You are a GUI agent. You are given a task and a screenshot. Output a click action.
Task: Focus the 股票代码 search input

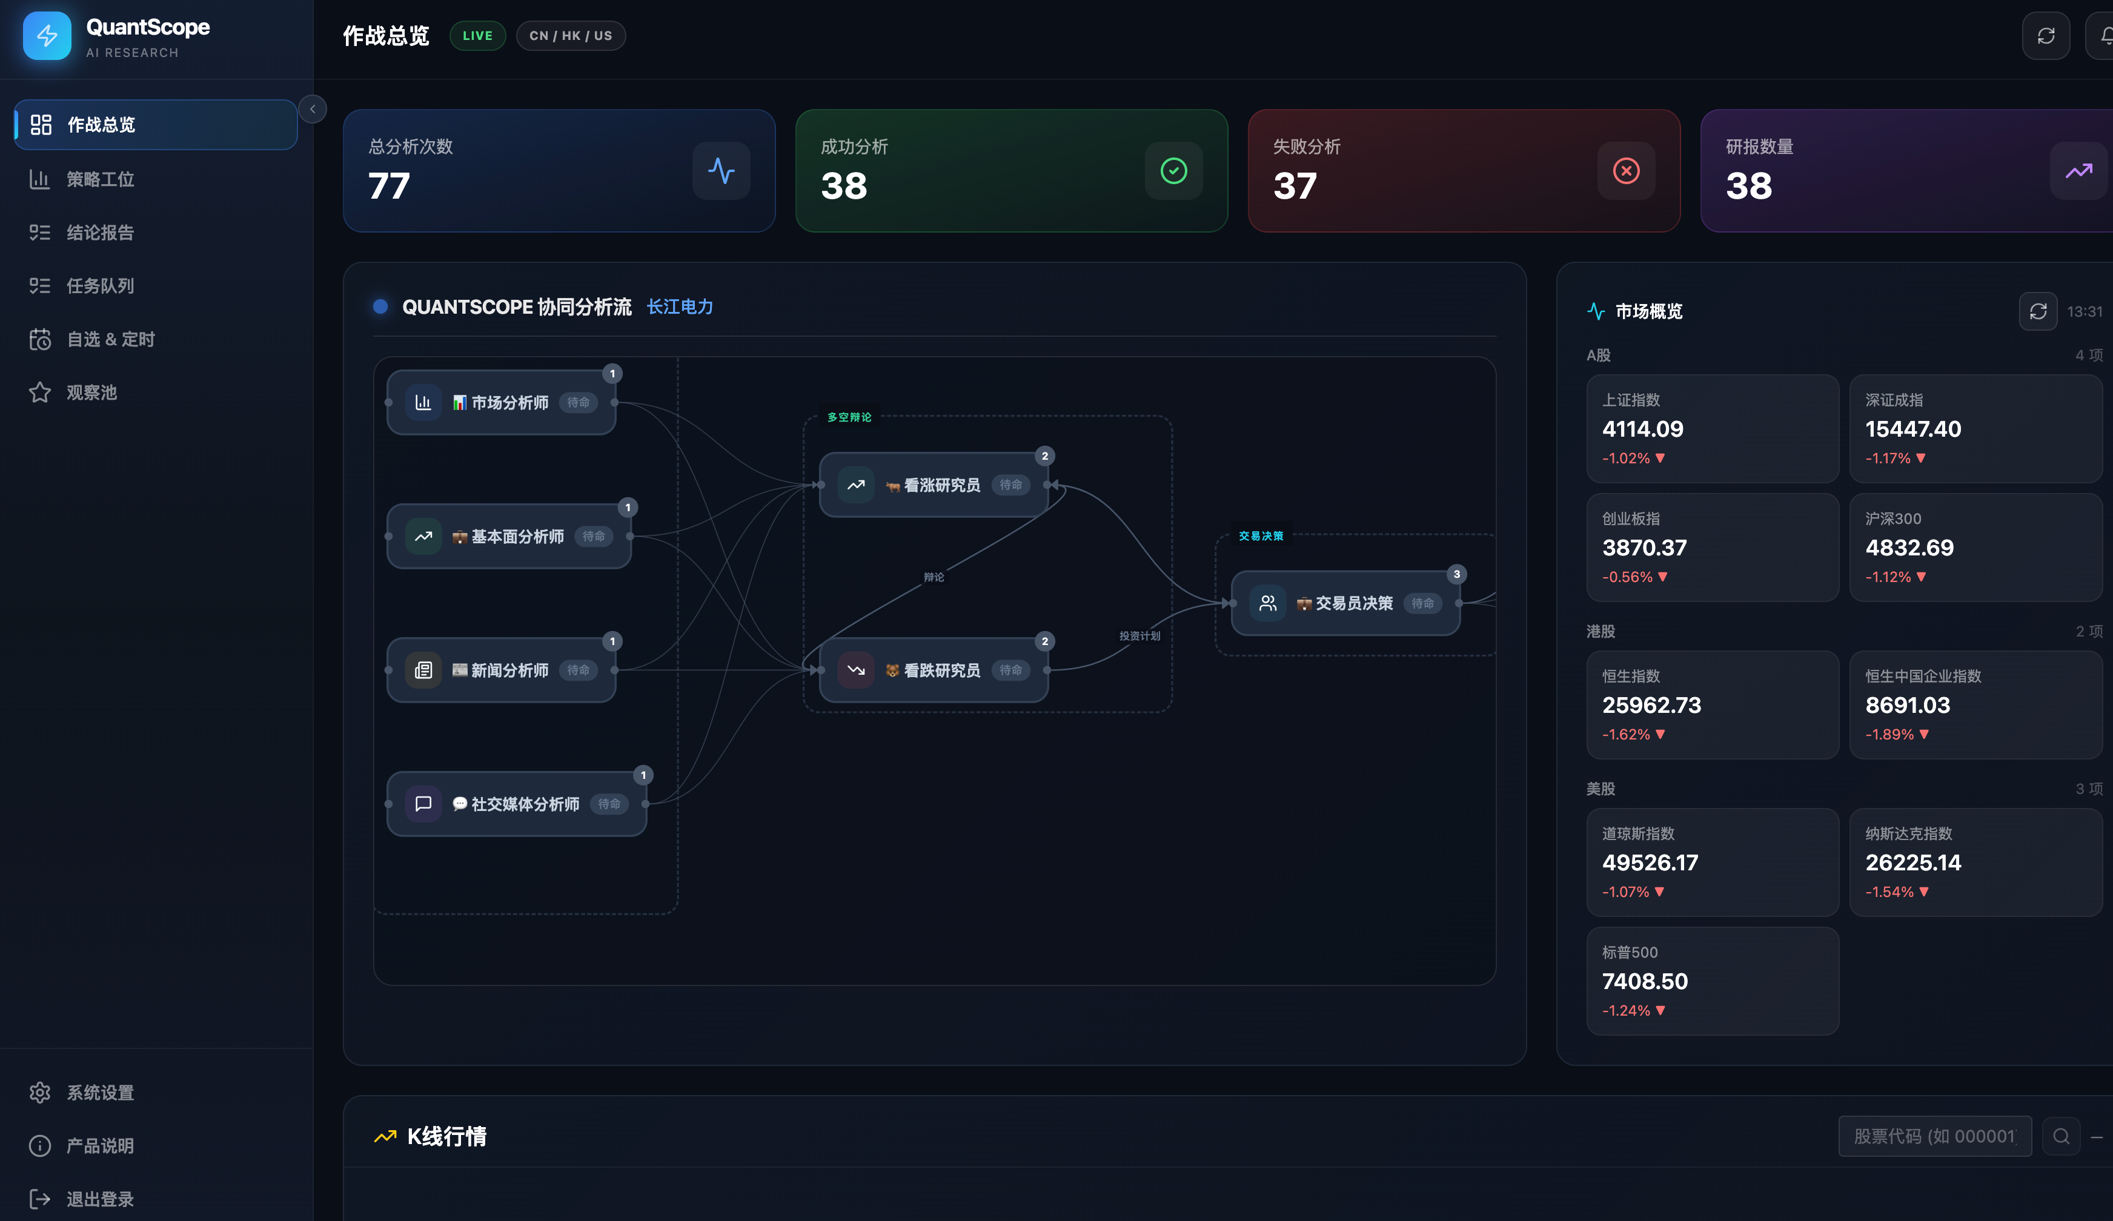click(1936, 1136)
